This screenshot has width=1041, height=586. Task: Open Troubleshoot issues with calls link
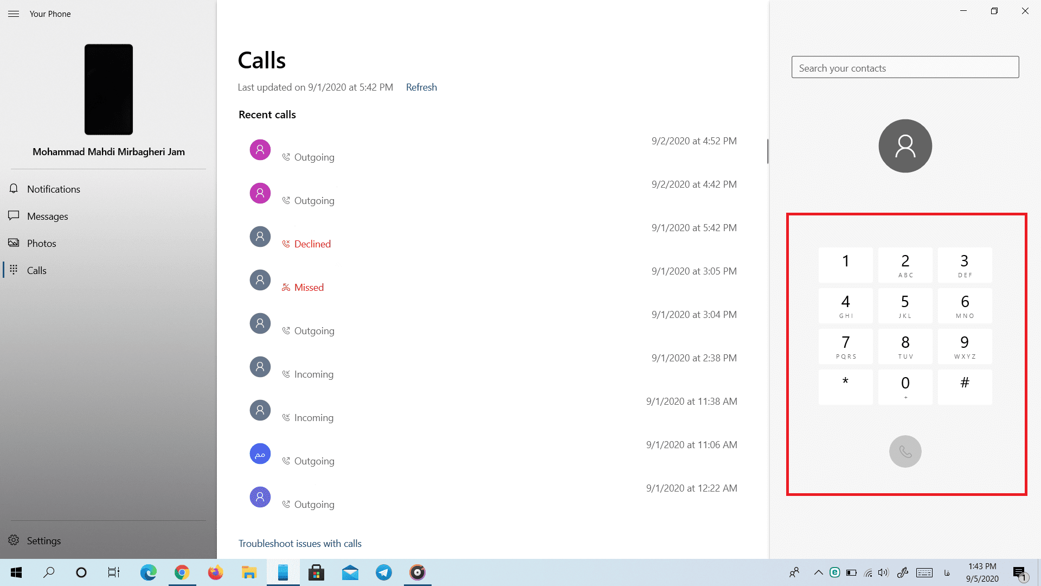300,543
